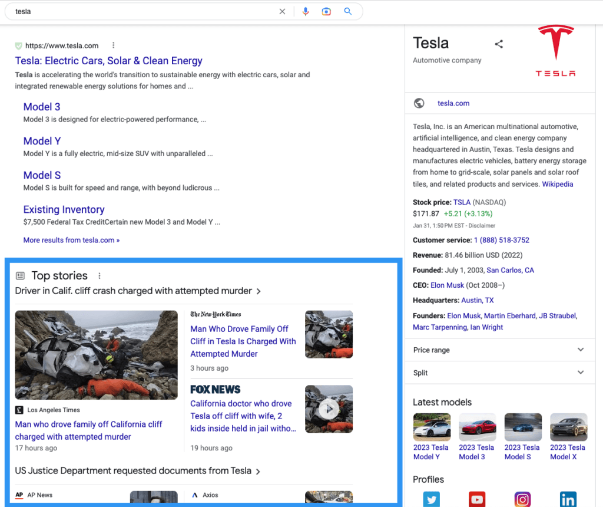This screenshot has height=507, width=603.
Task: Click the magnifier search icon
Action: (347, 11)
